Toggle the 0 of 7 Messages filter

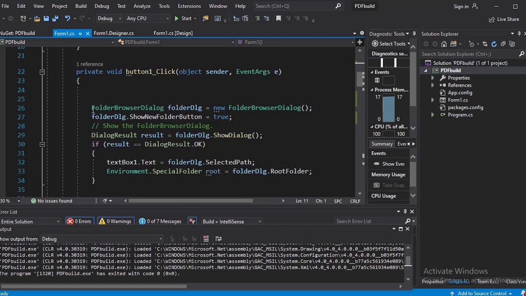pyautogui.click(x=160, y=221)
